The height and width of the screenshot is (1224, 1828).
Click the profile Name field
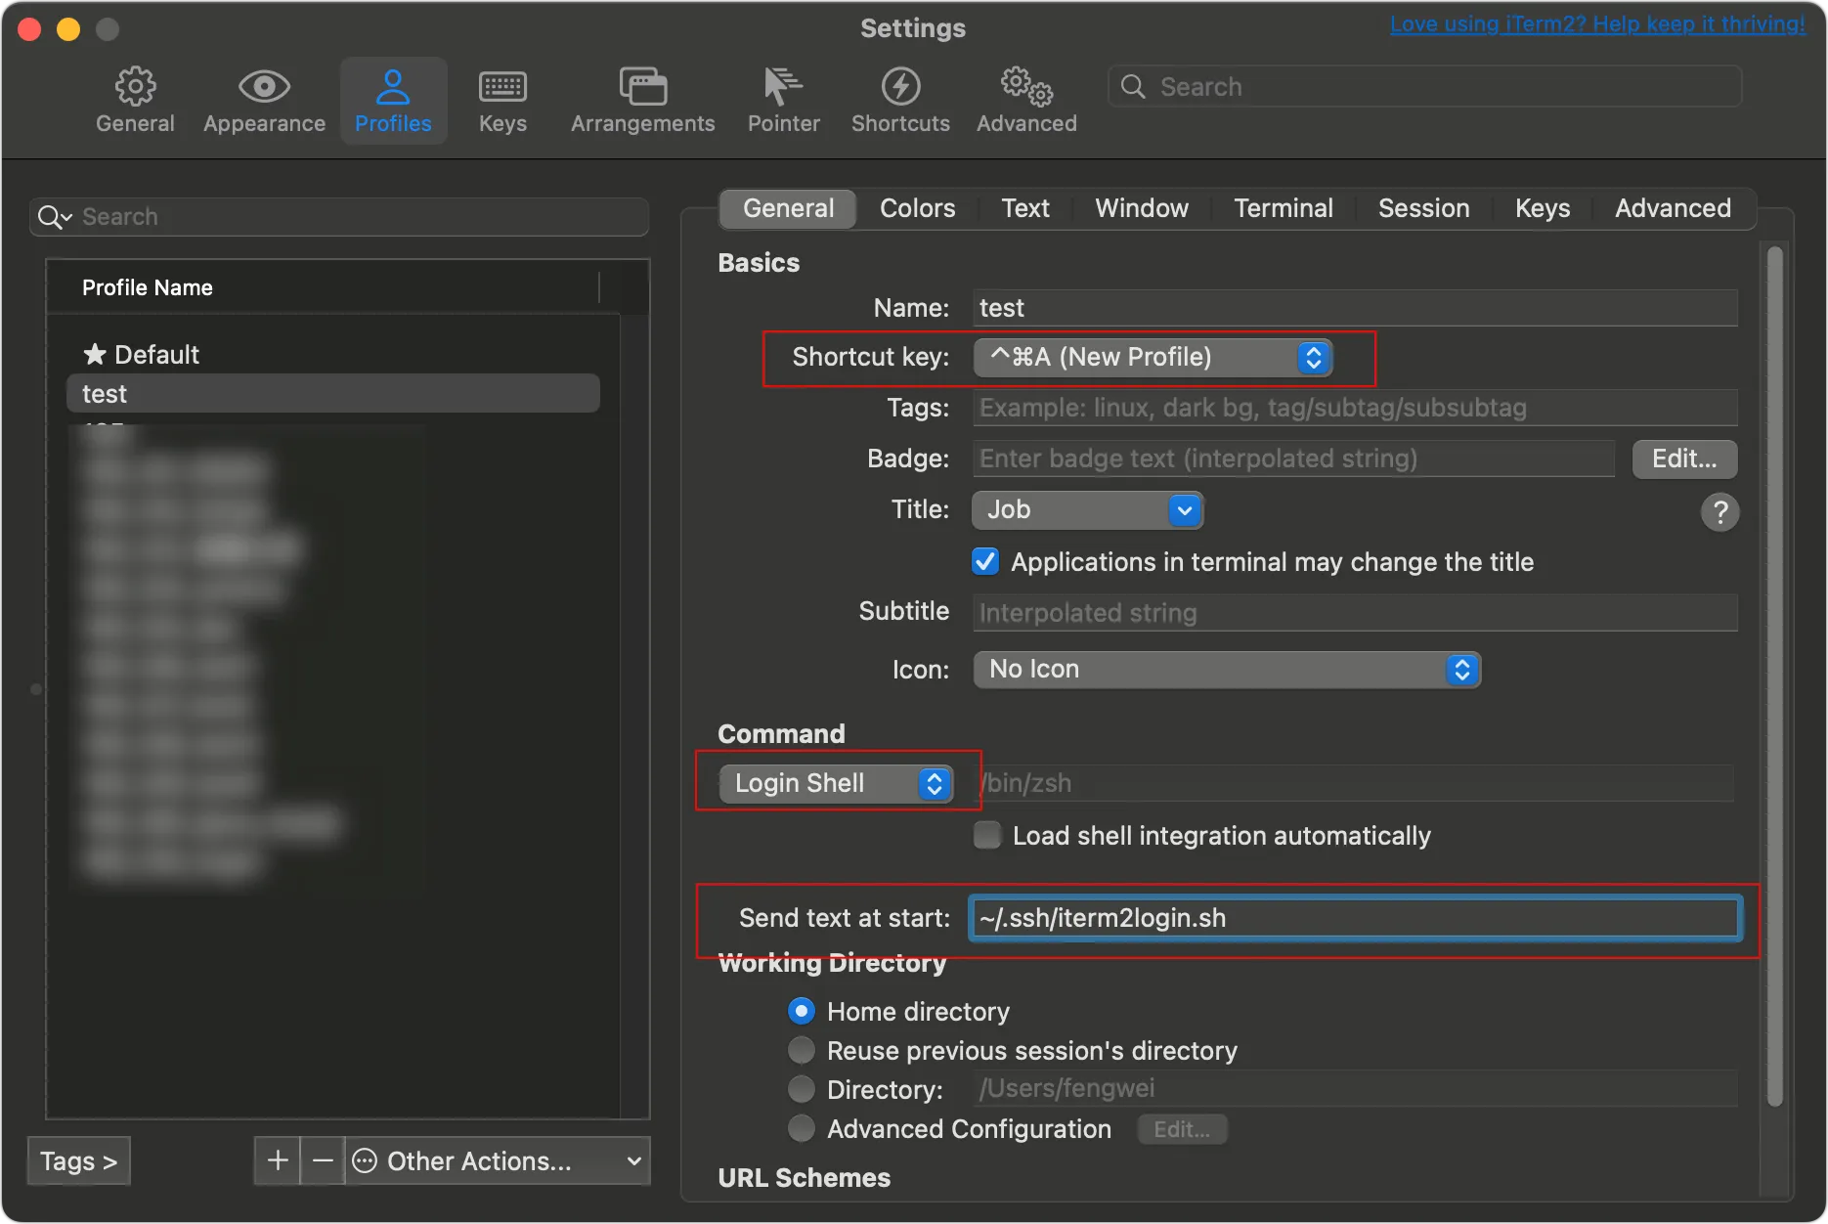pyautogui.click(x=1355, y=308)
